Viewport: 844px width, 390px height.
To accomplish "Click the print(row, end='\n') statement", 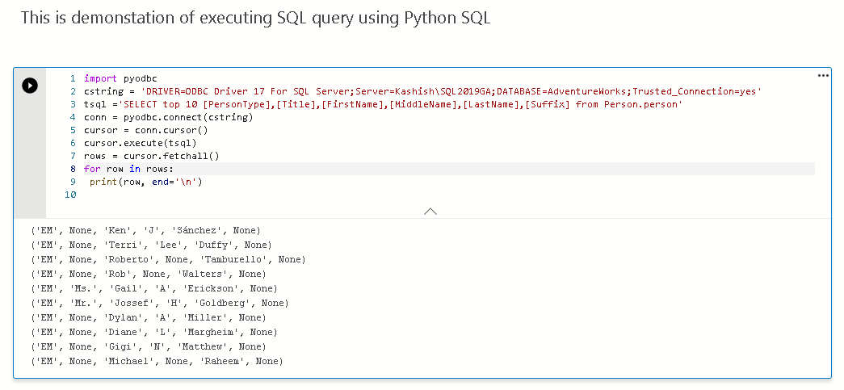I will coord(145,182).
